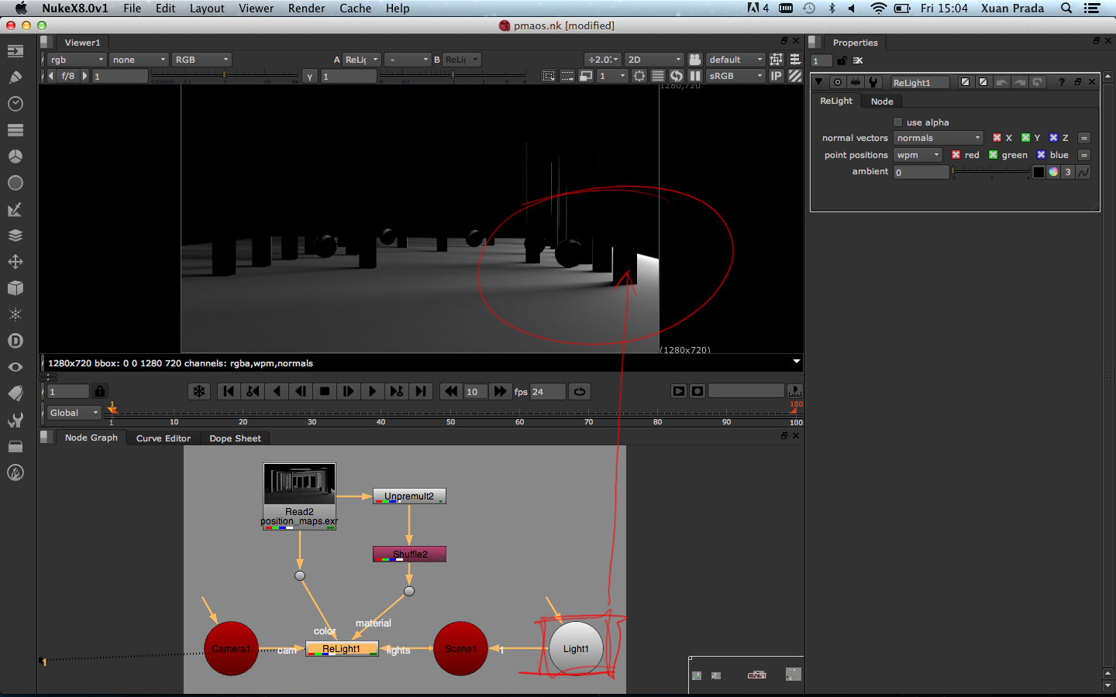Open the default view selection dropdown
Viewport: 1116px width, 697px height.
tap(735, 60)
